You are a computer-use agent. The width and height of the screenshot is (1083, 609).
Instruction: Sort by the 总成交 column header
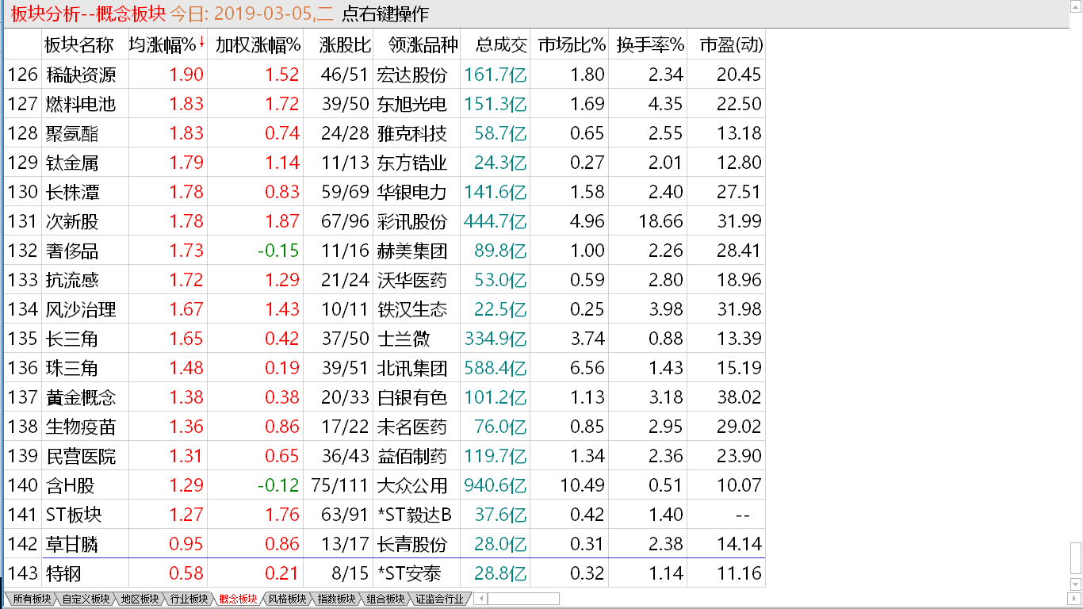pos(501,44)
